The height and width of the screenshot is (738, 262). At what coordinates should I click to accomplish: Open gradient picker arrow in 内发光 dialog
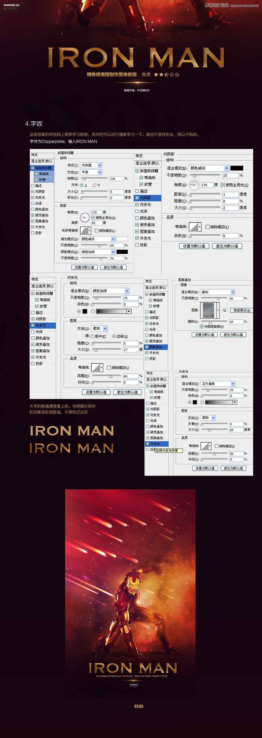coord(129,311)
